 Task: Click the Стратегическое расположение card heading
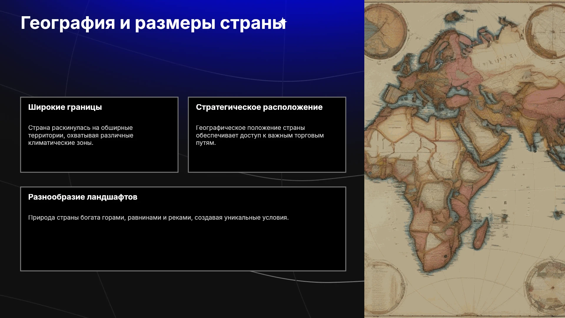259,107
